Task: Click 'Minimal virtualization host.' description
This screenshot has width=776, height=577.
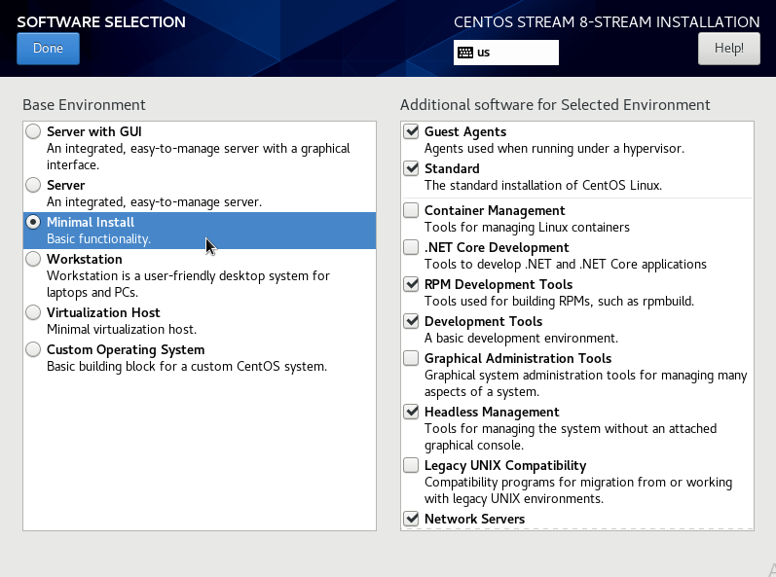Action: 122,329
